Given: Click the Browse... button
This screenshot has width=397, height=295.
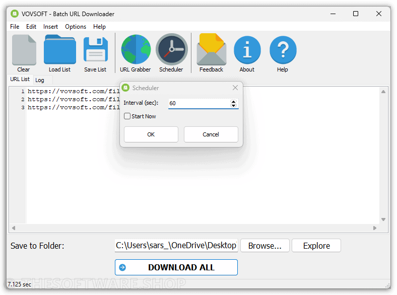Looking at the screenshot, I should pos(264,246).
